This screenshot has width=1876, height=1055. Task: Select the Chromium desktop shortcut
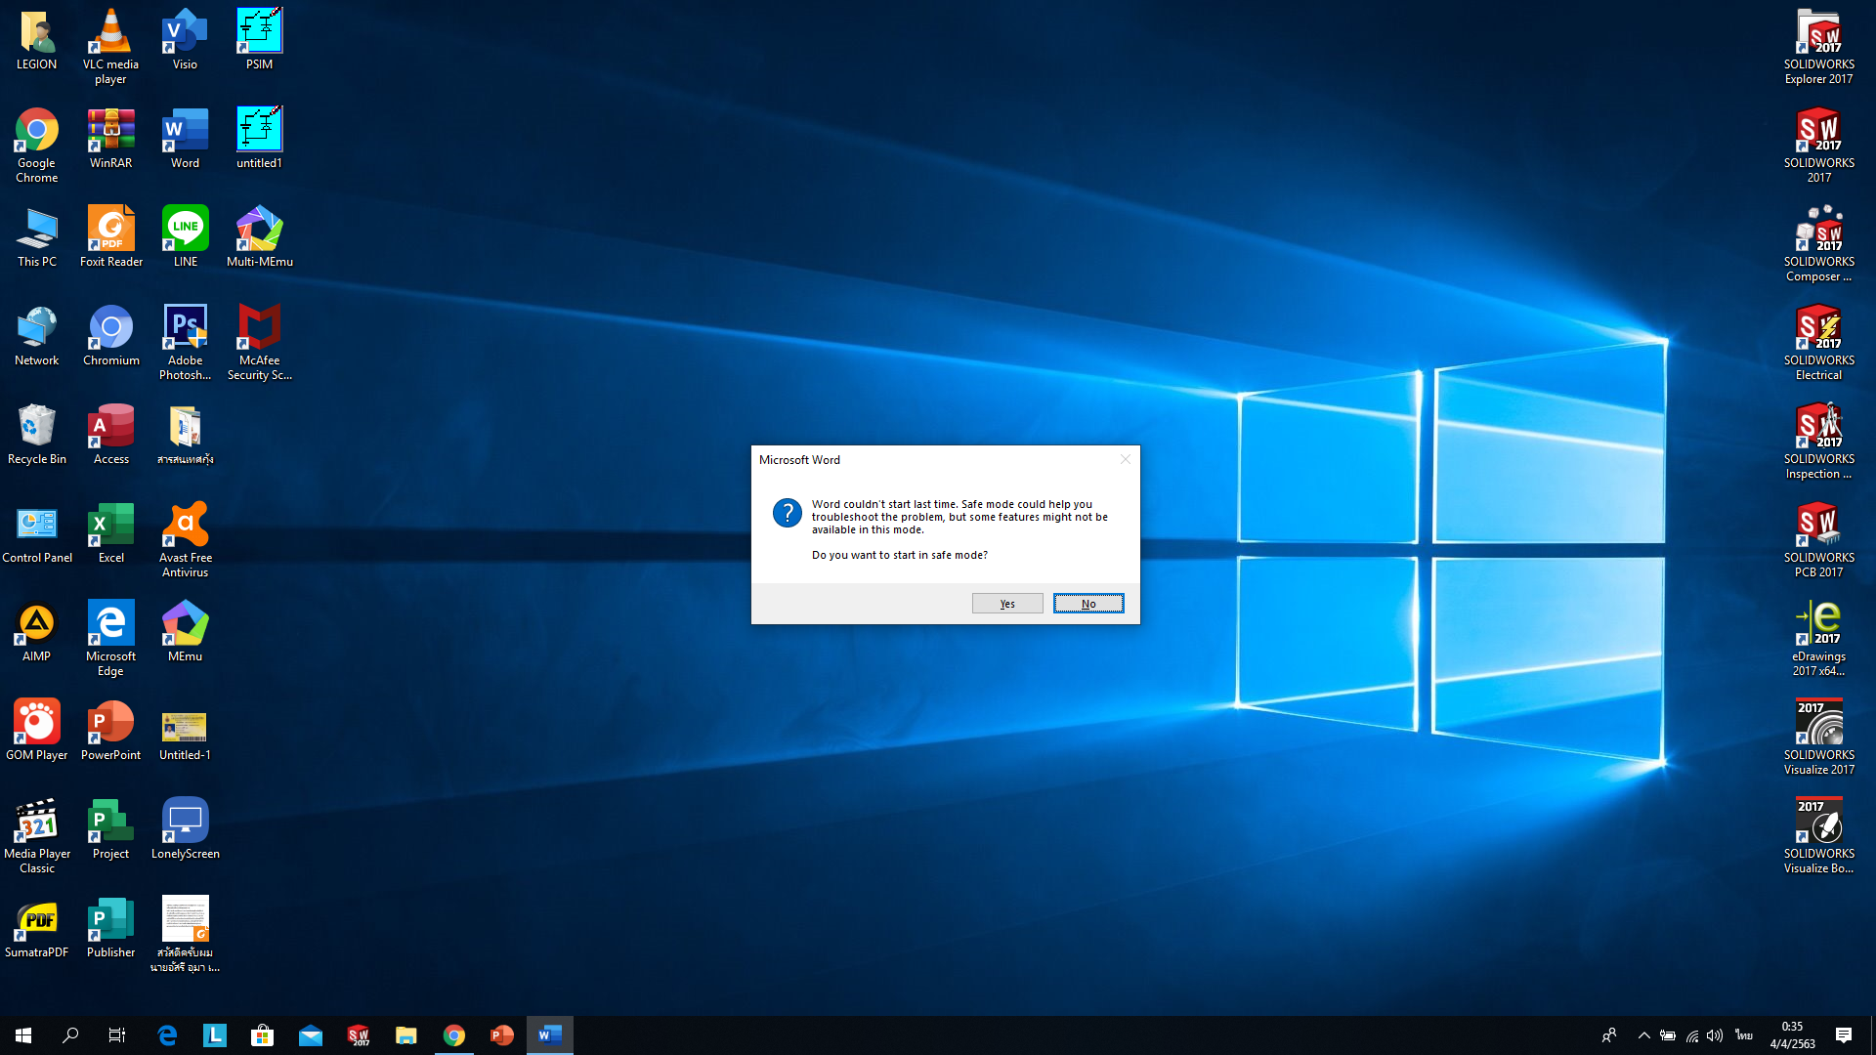[x=110, y=336]
